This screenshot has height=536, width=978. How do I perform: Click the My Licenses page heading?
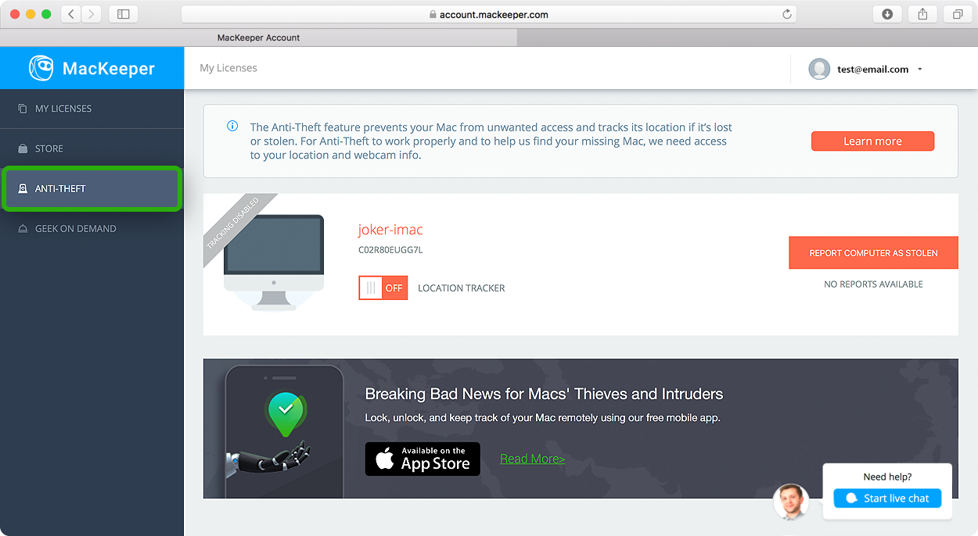[x=228, y=68]
